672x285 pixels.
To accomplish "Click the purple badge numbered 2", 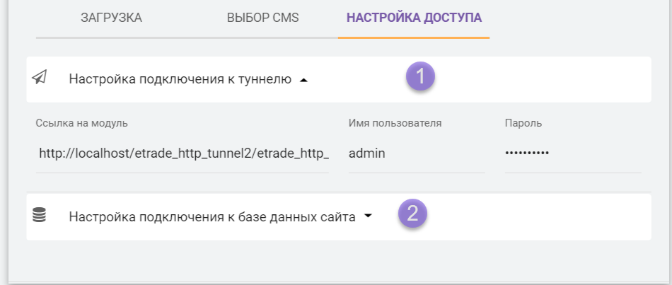I will pyautogui.click(x=413, y=213).
